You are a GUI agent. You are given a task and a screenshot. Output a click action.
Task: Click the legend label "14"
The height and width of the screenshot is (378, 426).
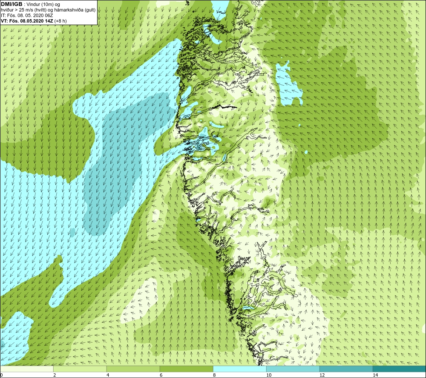375,375
